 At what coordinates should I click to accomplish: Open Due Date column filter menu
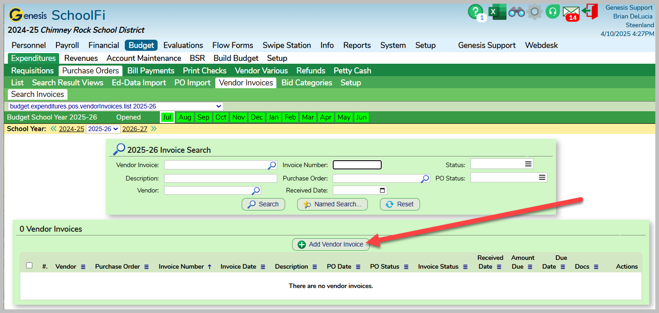click(563, 267)
